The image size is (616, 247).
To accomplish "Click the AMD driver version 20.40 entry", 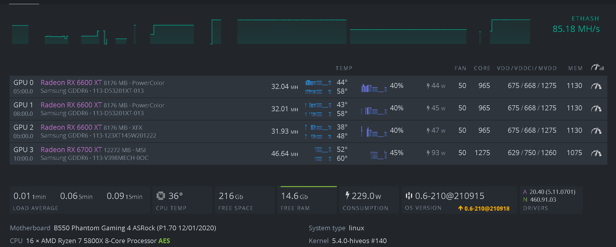I will coord(552,192).
